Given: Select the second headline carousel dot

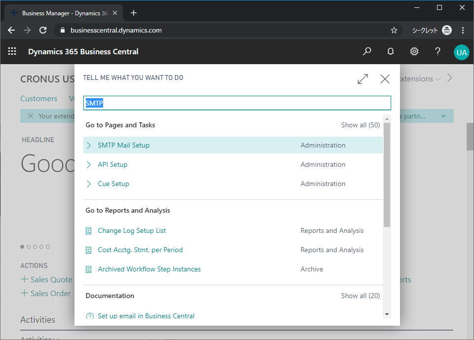Looking at the screenshot, I should [x=29, y=247].
